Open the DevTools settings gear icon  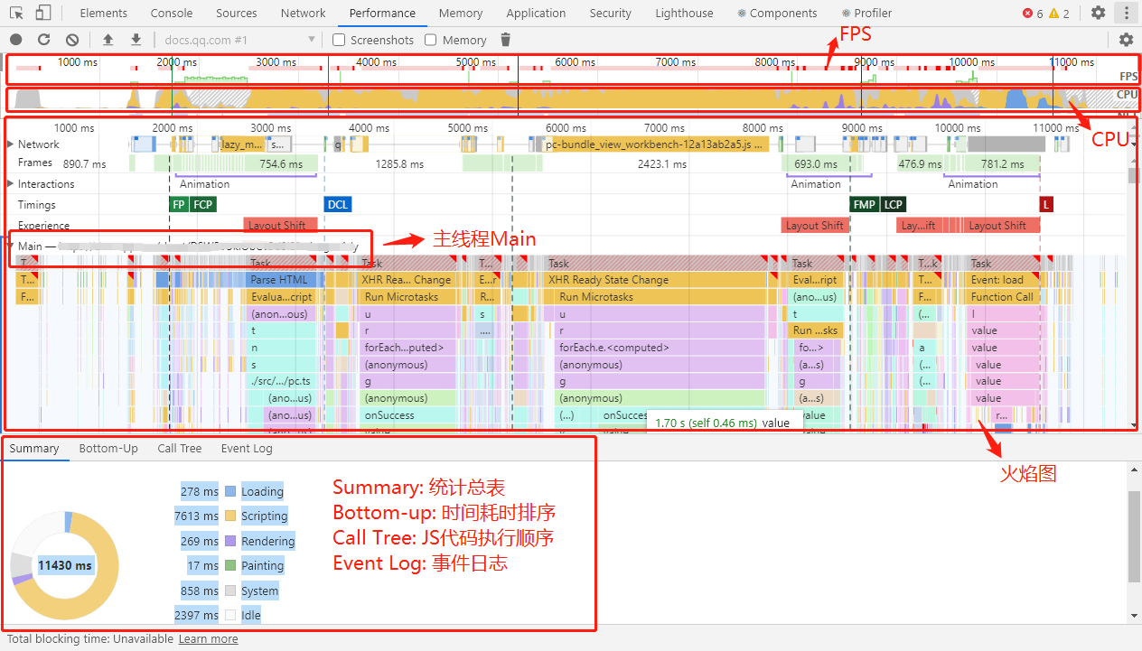(1098, 13)
